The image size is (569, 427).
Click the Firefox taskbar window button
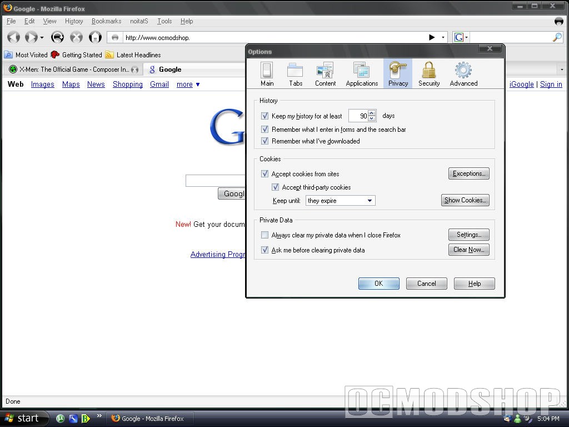tap(149, 419)
